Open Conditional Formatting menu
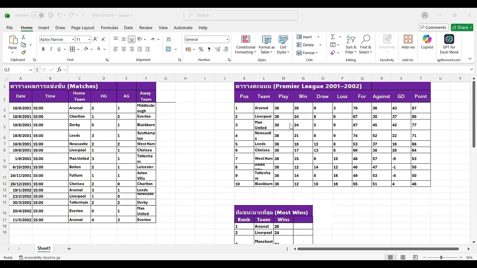 point(246,45)
